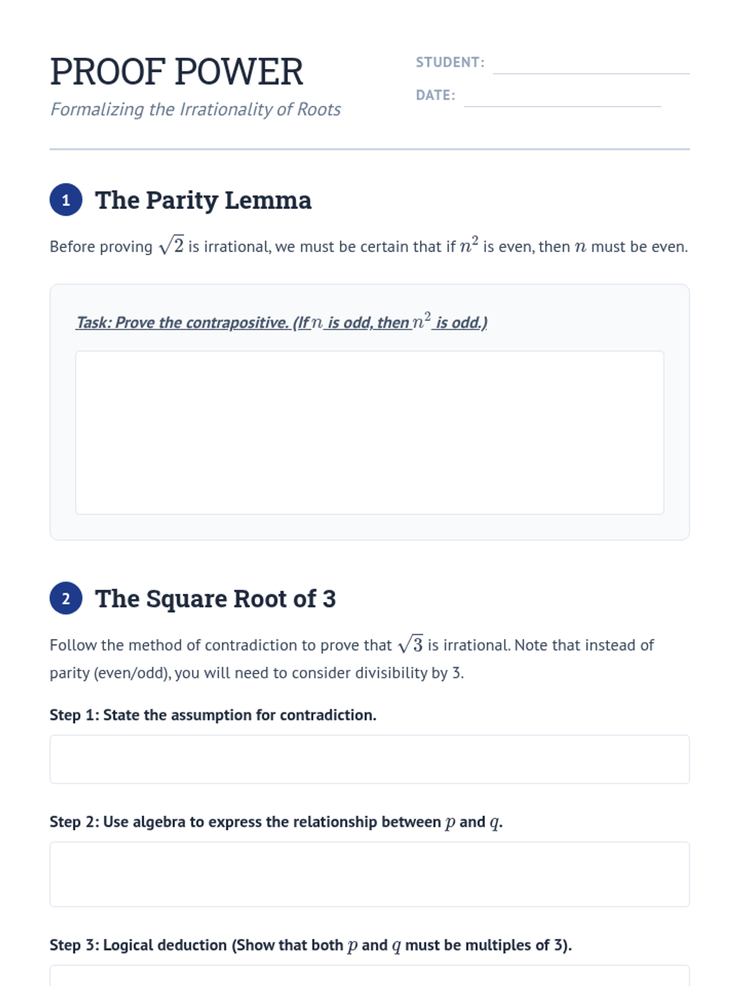Image resolution: width=739 pixels, height=986 pixels.
Task: Click the number 1 section badge
Action: coord(66,200)
